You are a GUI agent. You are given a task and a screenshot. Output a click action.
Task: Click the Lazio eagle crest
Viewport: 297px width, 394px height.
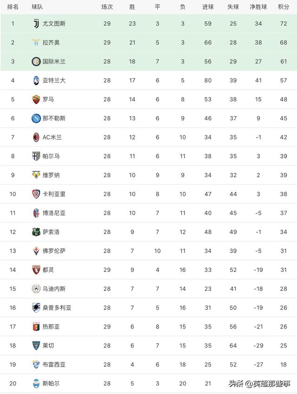point(36,42)
